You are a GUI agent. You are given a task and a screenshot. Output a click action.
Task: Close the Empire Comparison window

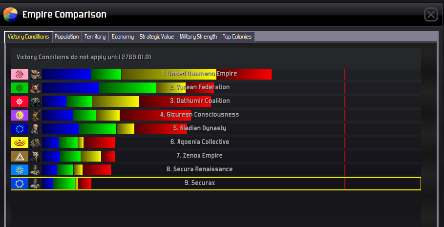click(431, 15)
